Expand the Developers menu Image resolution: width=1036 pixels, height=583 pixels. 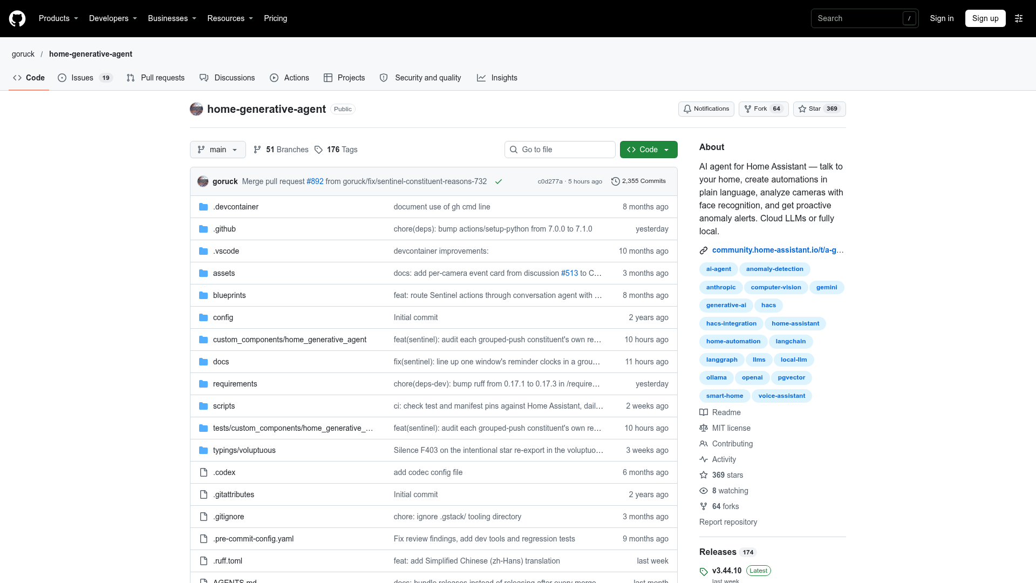point(113,18)
